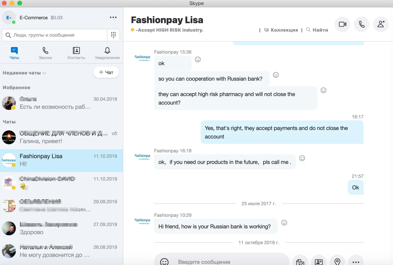This screenshot has width=393, height=265.
Task: Share a contact card icon
Action: pyautogui.click(x=319, y=262)
